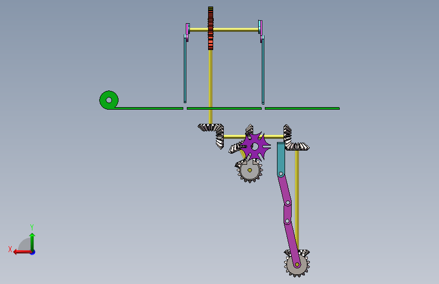Select the short upper magenta link
439x284 pixels.
tap(285, 190)
